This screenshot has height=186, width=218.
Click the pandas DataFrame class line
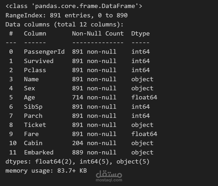click(74, 6)
